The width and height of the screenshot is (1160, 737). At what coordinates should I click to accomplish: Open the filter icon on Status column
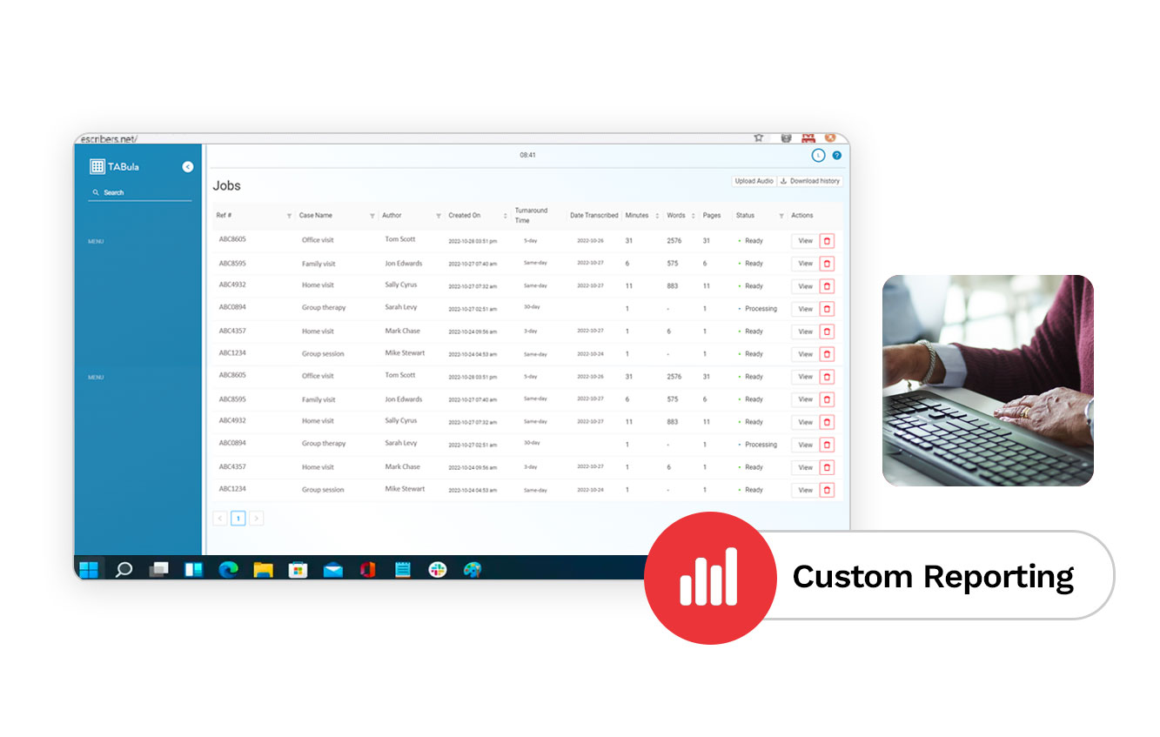[781, 215]
